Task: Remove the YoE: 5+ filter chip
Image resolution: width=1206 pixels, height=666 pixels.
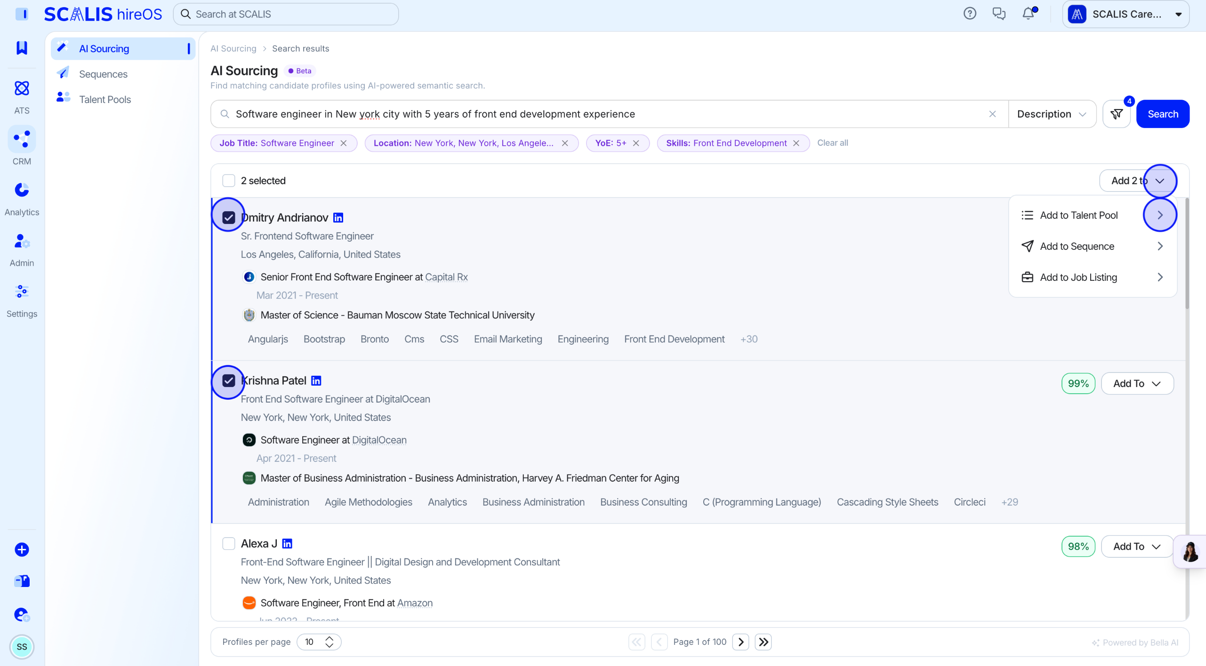Action: 636,143
